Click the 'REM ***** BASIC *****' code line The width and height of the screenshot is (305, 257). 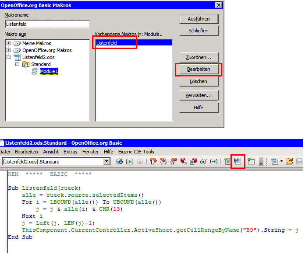[50, 174]
